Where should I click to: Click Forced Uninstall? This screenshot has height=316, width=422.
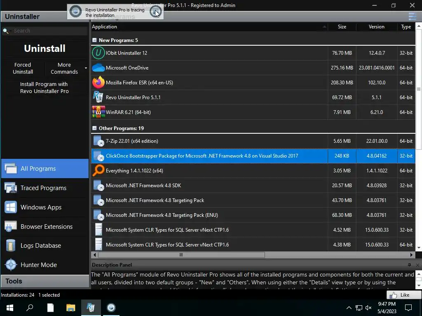pos(23,68)
